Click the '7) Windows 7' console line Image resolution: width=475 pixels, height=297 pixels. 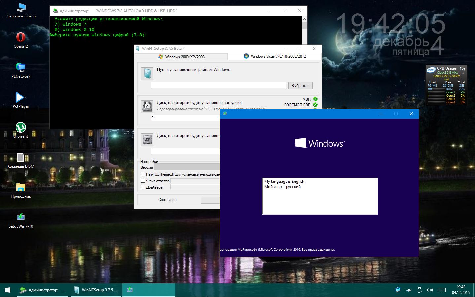pos(71,24)
